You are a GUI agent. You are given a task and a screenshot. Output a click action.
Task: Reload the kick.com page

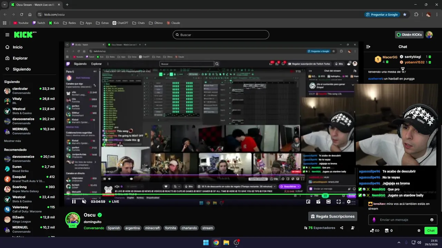(21, 14)
